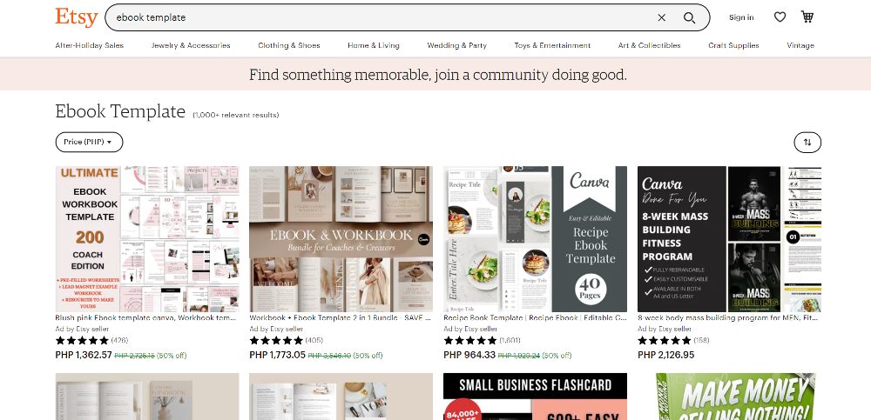Open the Home & Living category menu
The width and height of the screenshot is (871, 420).
[x=374, y=45]
